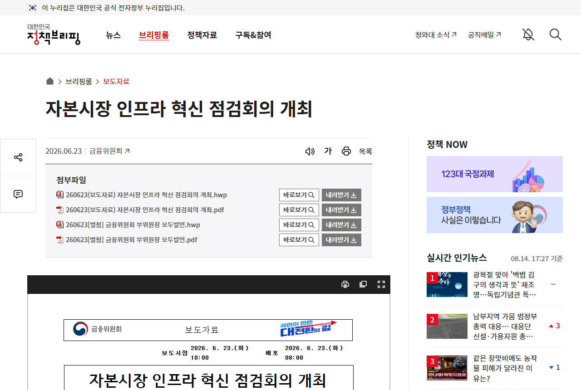Click the notification bell icon

coord(528,34)
